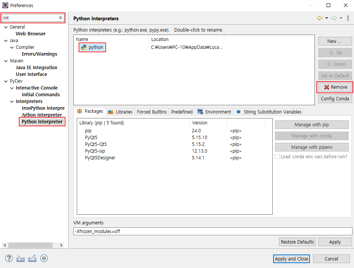Click the Version column header
Screen dimensions: 354x268
coord(208,123)
